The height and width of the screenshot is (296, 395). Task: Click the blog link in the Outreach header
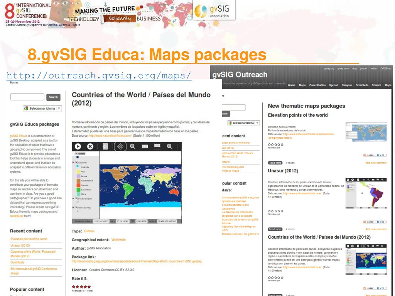pos(354,69)
